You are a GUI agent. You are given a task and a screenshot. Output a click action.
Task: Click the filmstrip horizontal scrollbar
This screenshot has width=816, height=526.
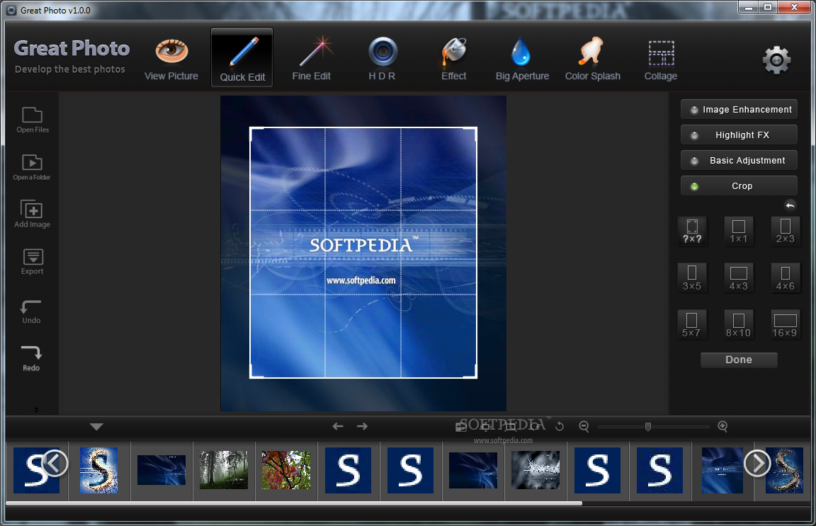click(294, 503)
